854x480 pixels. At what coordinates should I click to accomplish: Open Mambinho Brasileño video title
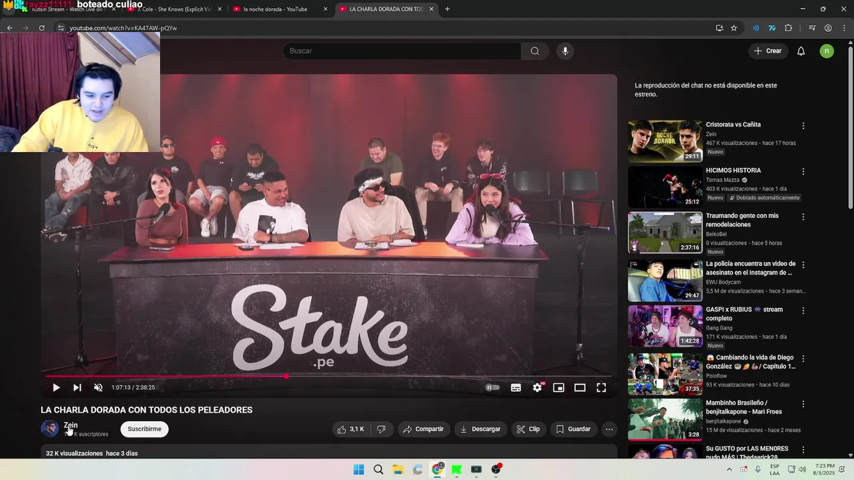tap(743, 407)
